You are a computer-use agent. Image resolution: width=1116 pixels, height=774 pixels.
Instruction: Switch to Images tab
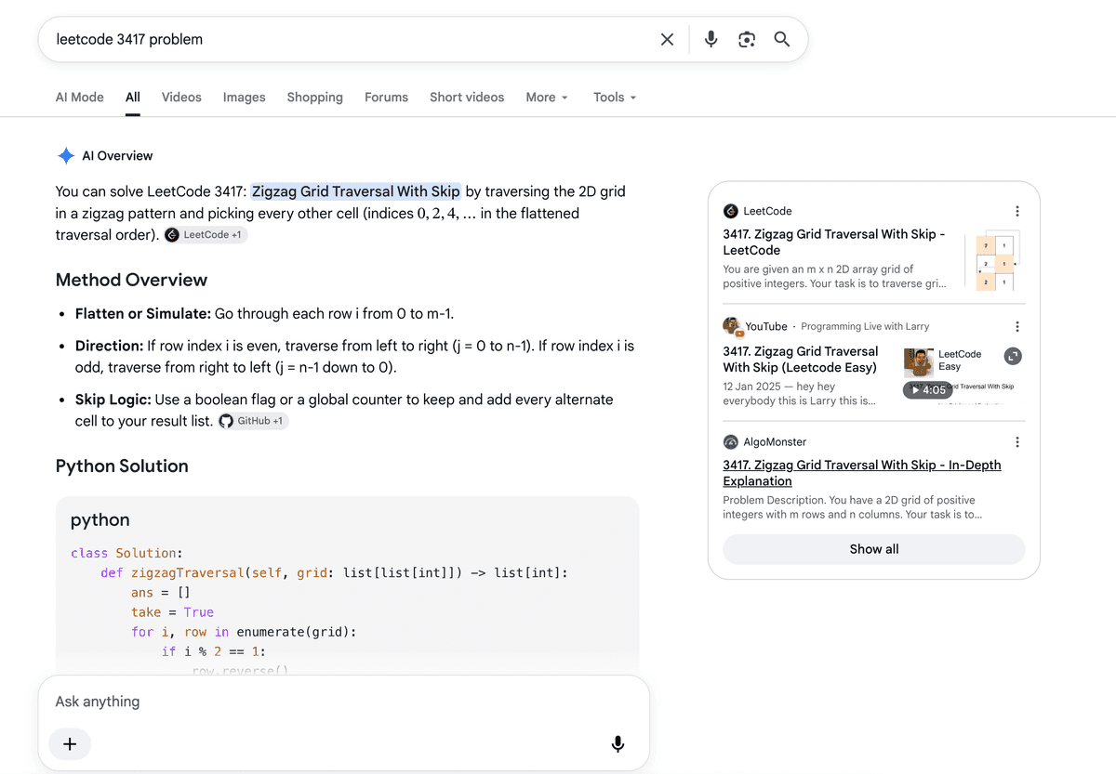[245, 97]
